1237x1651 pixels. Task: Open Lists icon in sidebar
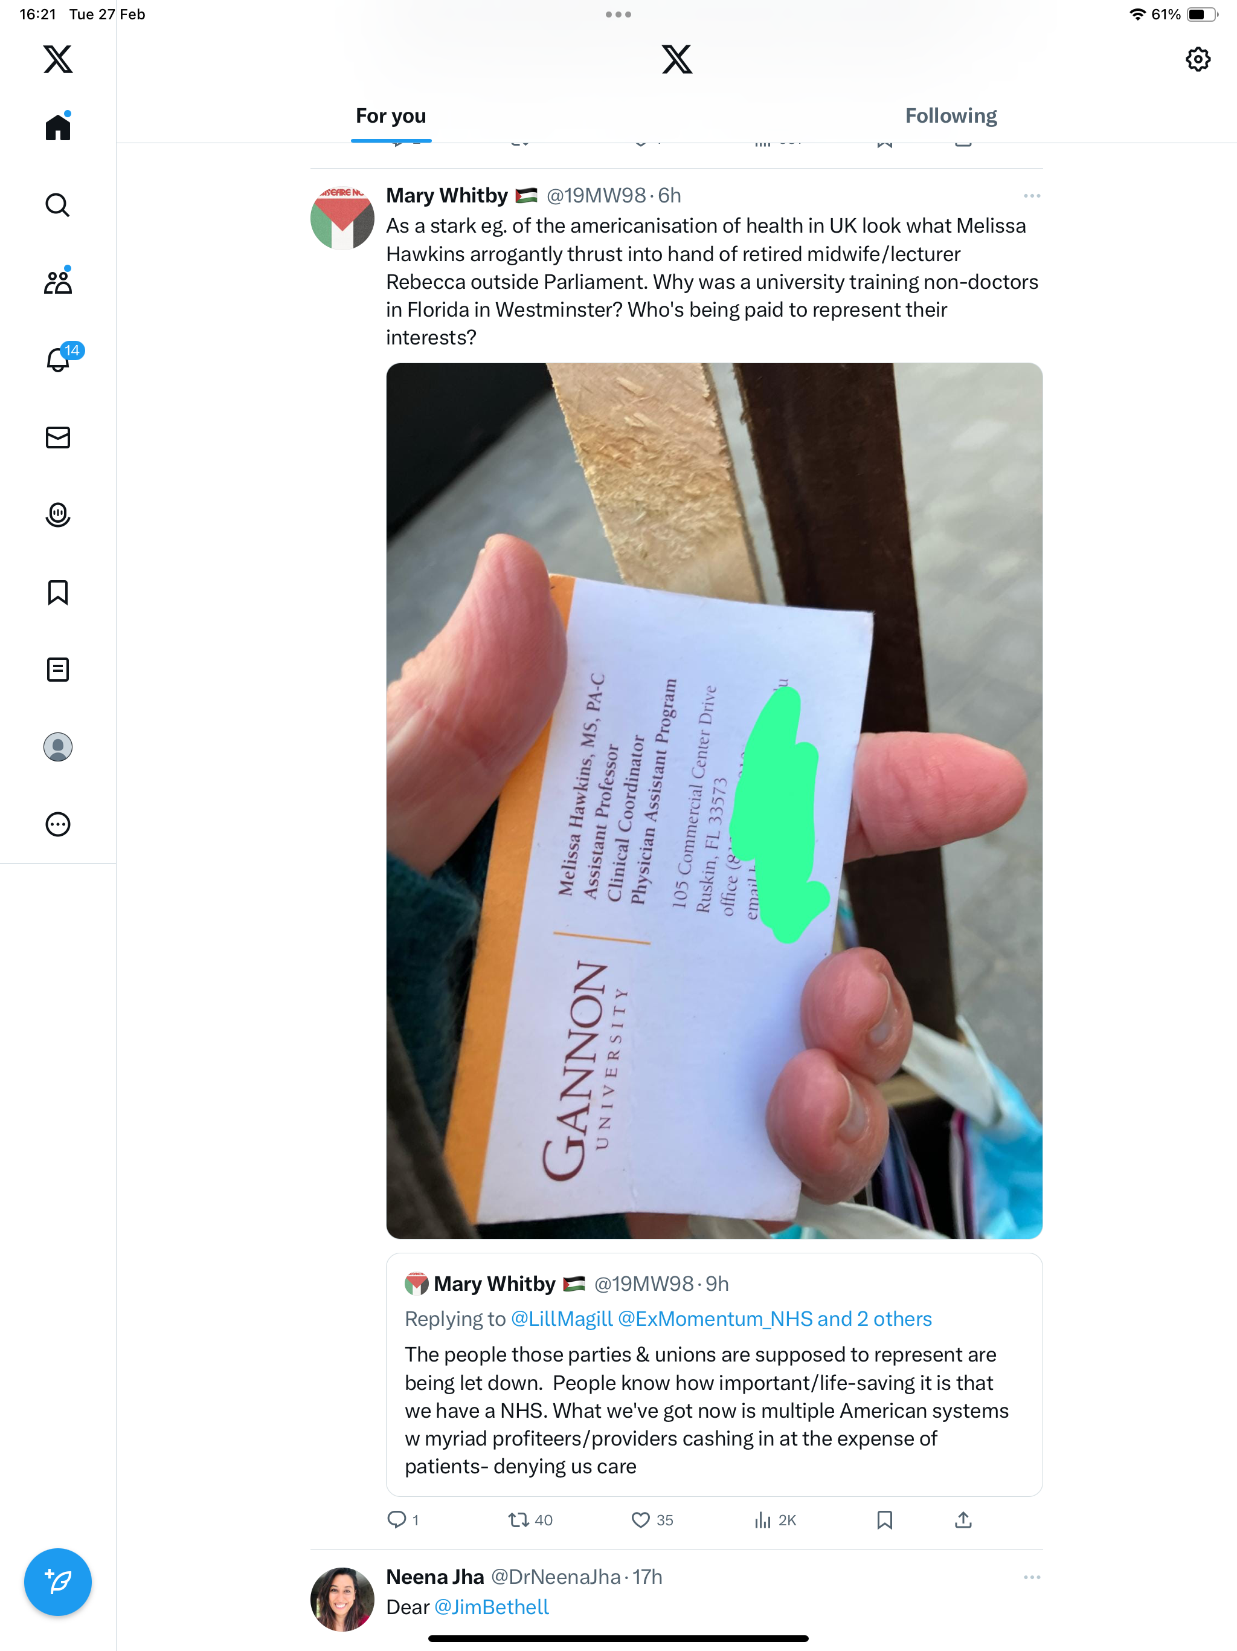coord(57,670)
